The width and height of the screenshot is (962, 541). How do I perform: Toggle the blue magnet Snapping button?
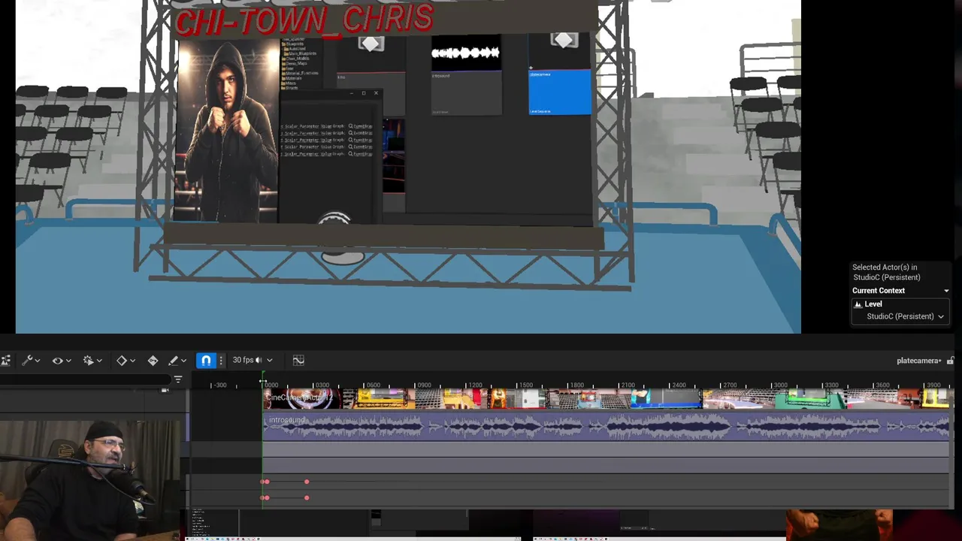click(x=206, y=361)
